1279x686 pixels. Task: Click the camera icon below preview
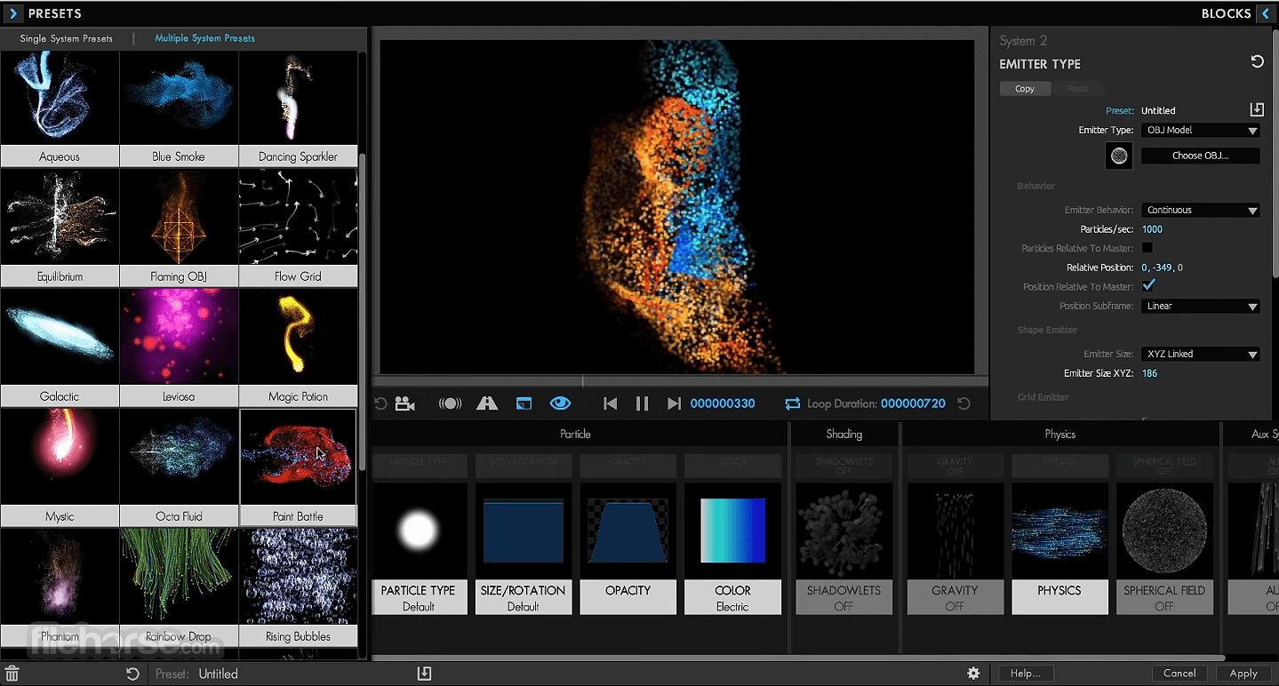pyautogui.click(x=405, y=403)
